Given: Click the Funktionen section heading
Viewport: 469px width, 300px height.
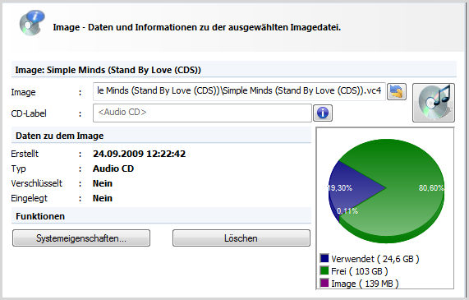Looking at the screenshot, I should click(x=40, y=216).
